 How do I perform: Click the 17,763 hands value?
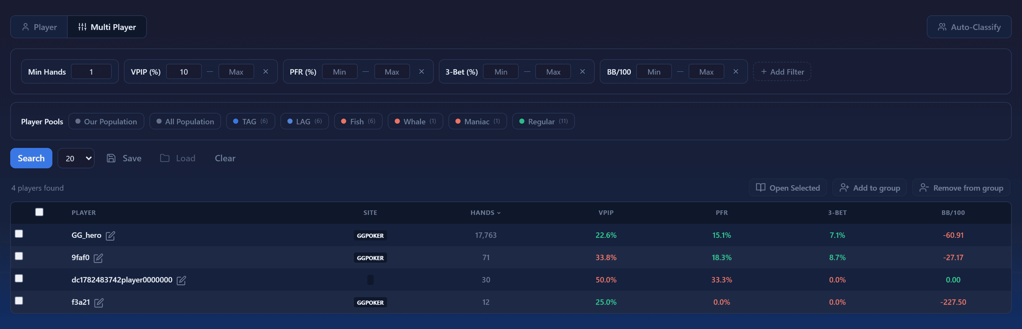[x=485, y=236]
